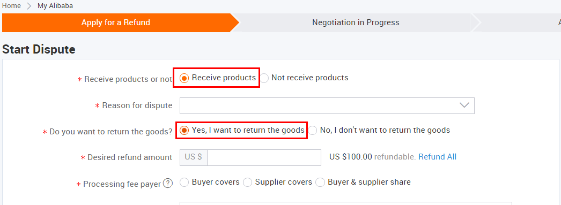This screenshot has width=561, height=205.
Task: Open My Alibaba breadcrumb link
Action: tap(55, 6)
